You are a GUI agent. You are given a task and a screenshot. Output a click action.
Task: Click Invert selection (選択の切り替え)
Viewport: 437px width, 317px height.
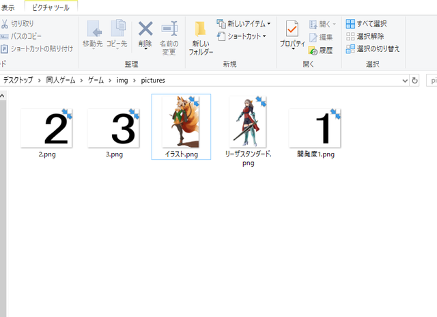click(373, 49)
